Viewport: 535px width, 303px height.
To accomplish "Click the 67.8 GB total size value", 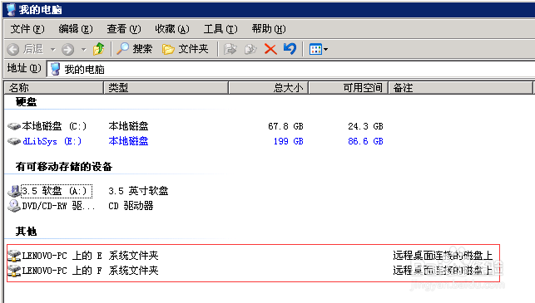I will (285, 126).
